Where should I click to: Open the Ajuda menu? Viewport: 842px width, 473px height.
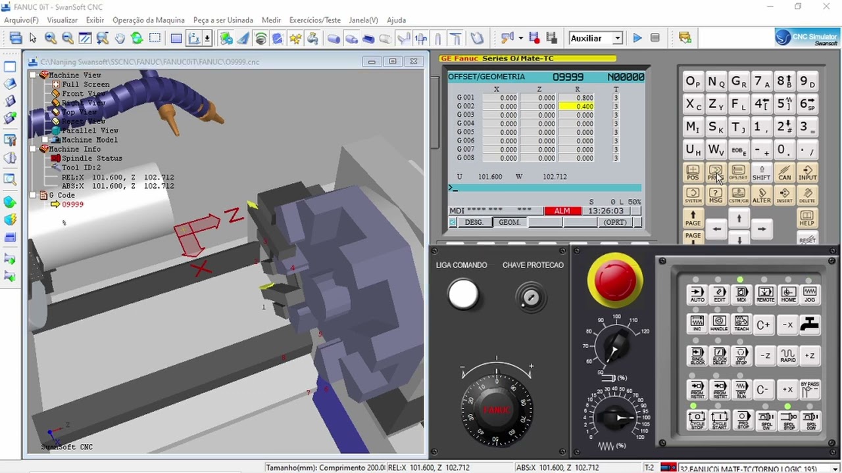[396, 20]
